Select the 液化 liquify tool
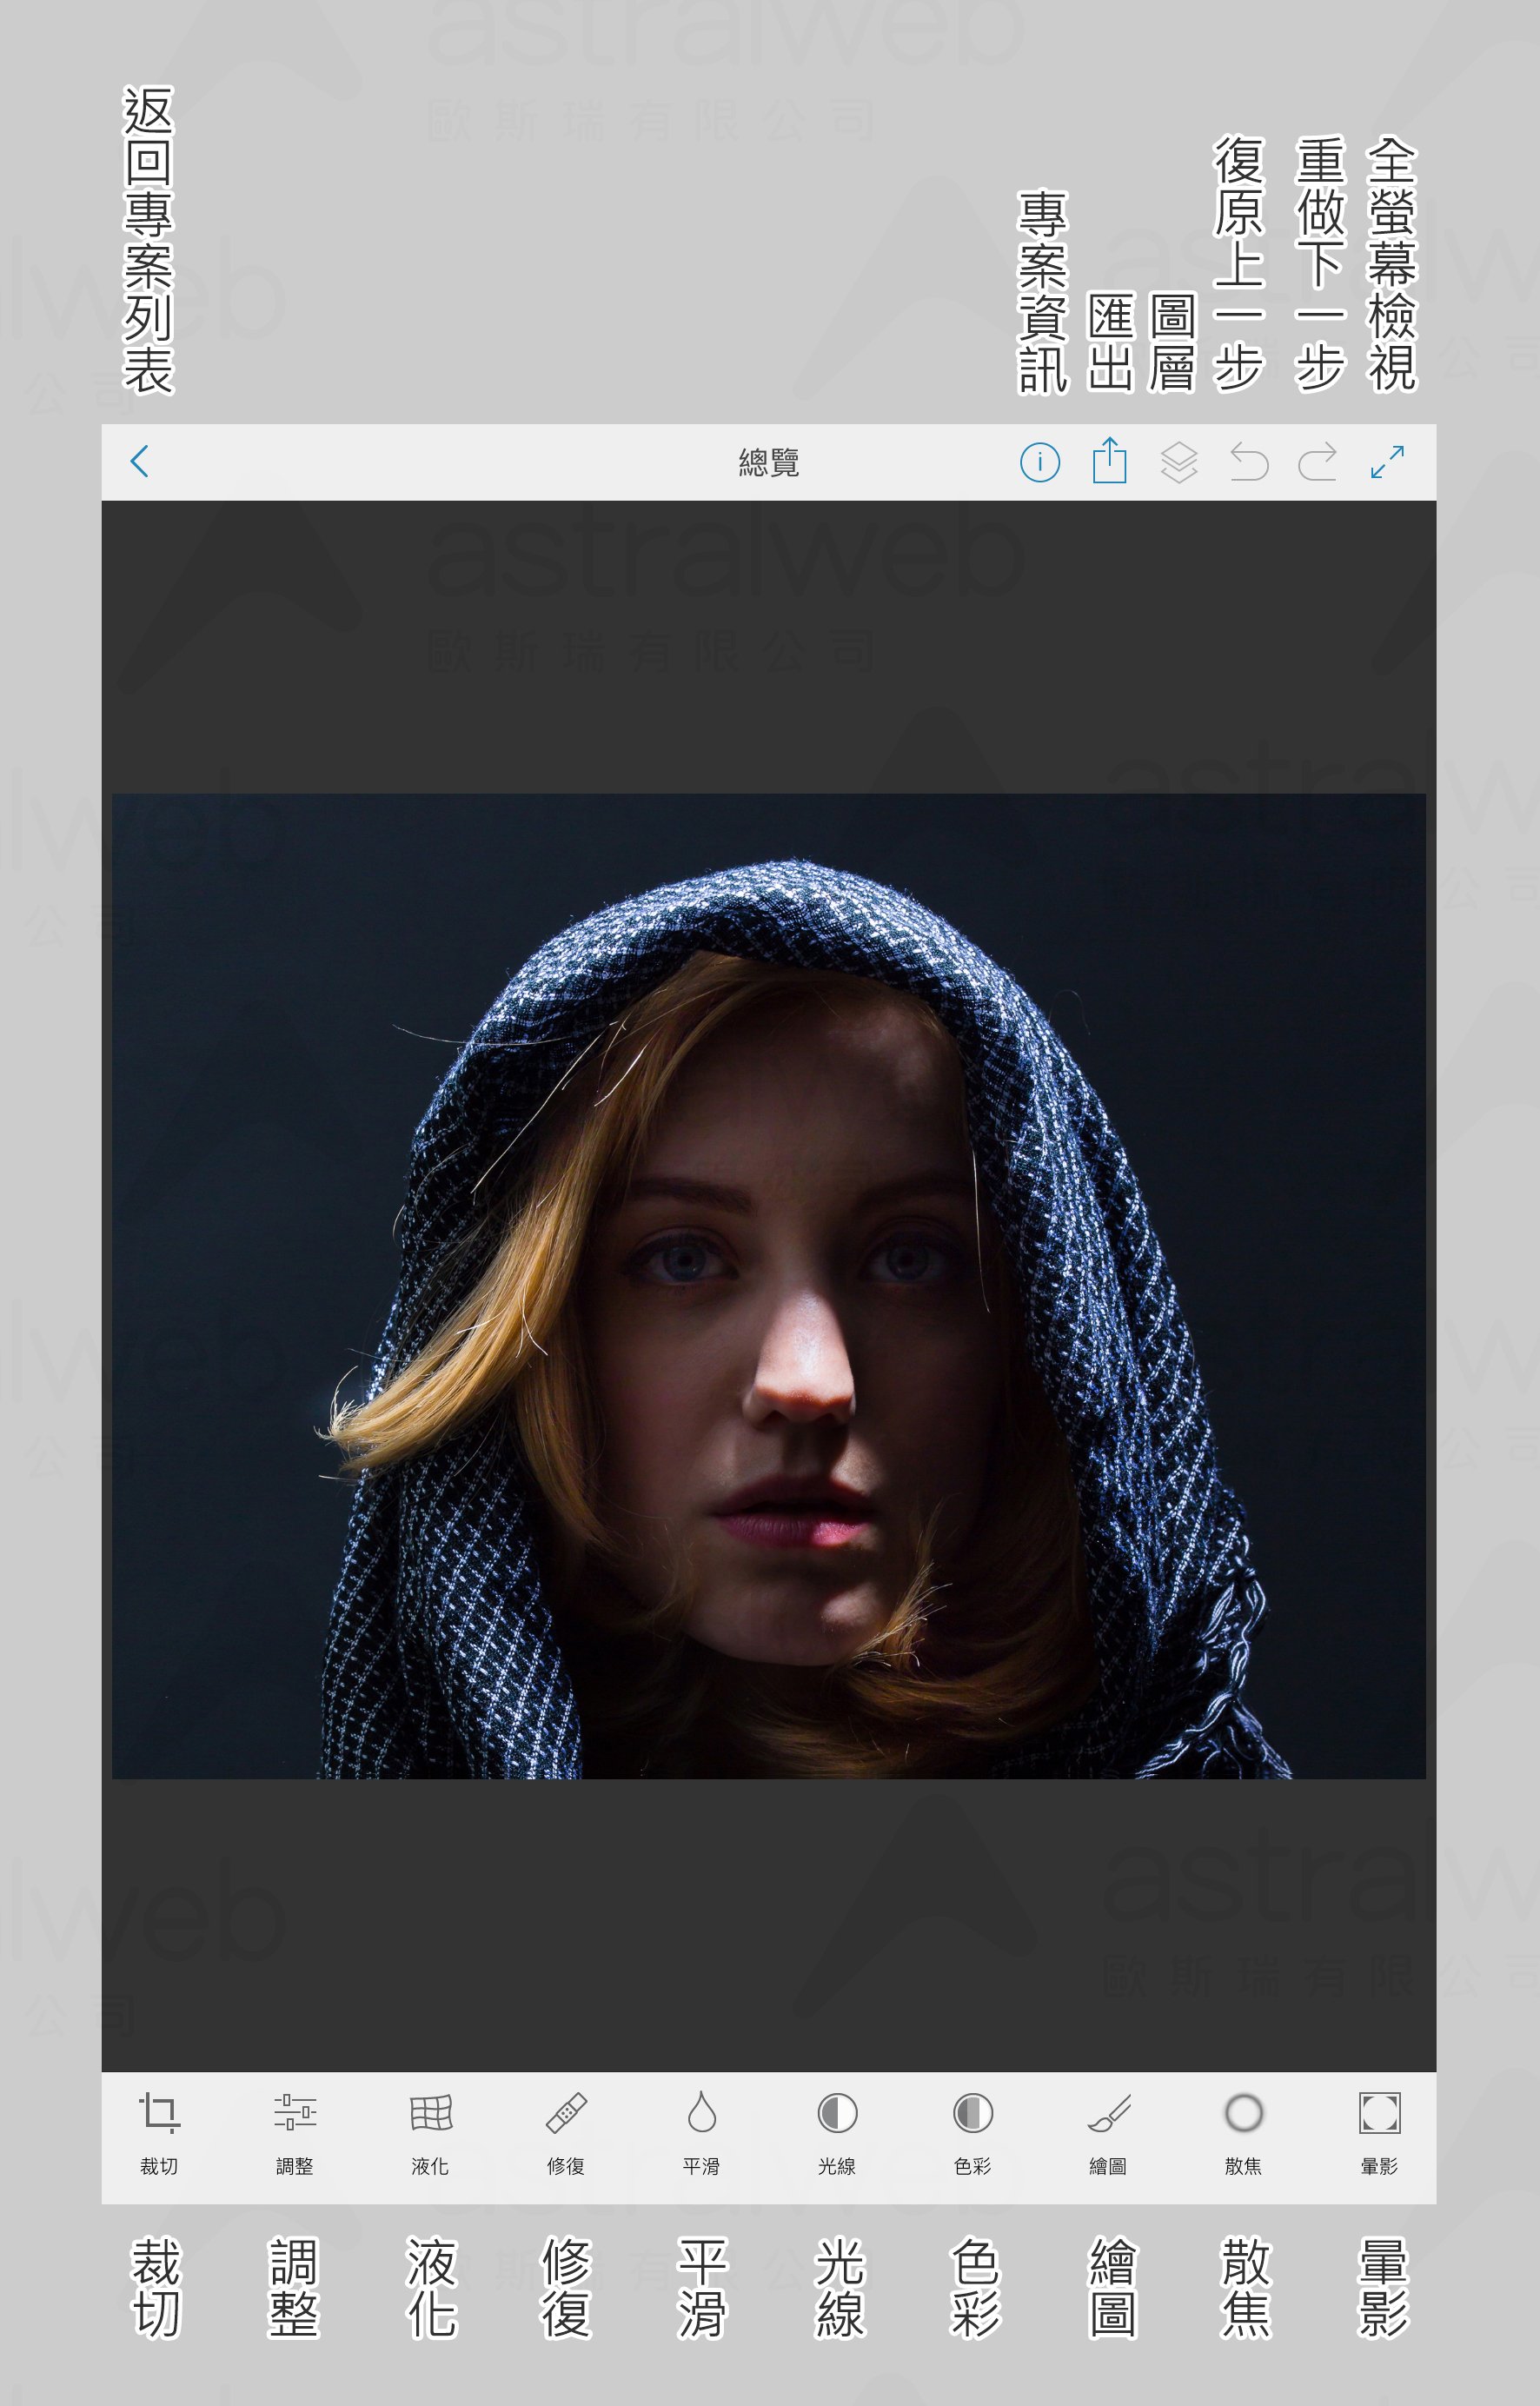 click(431, 2134)
